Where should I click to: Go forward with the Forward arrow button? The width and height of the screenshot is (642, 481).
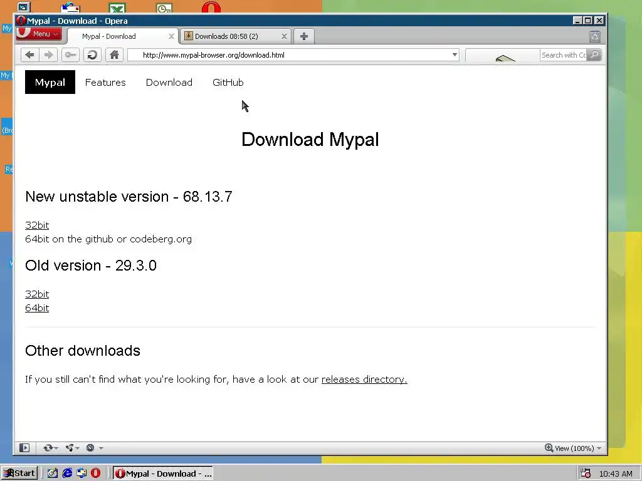[x=48, y=55]
